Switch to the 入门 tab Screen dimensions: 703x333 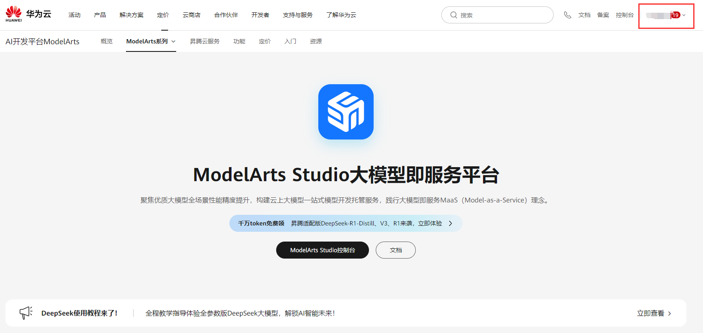pos(291,41)
